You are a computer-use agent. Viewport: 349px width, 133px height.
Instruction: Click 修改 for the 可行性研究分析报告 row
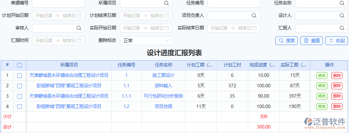[x=322, y=96]
